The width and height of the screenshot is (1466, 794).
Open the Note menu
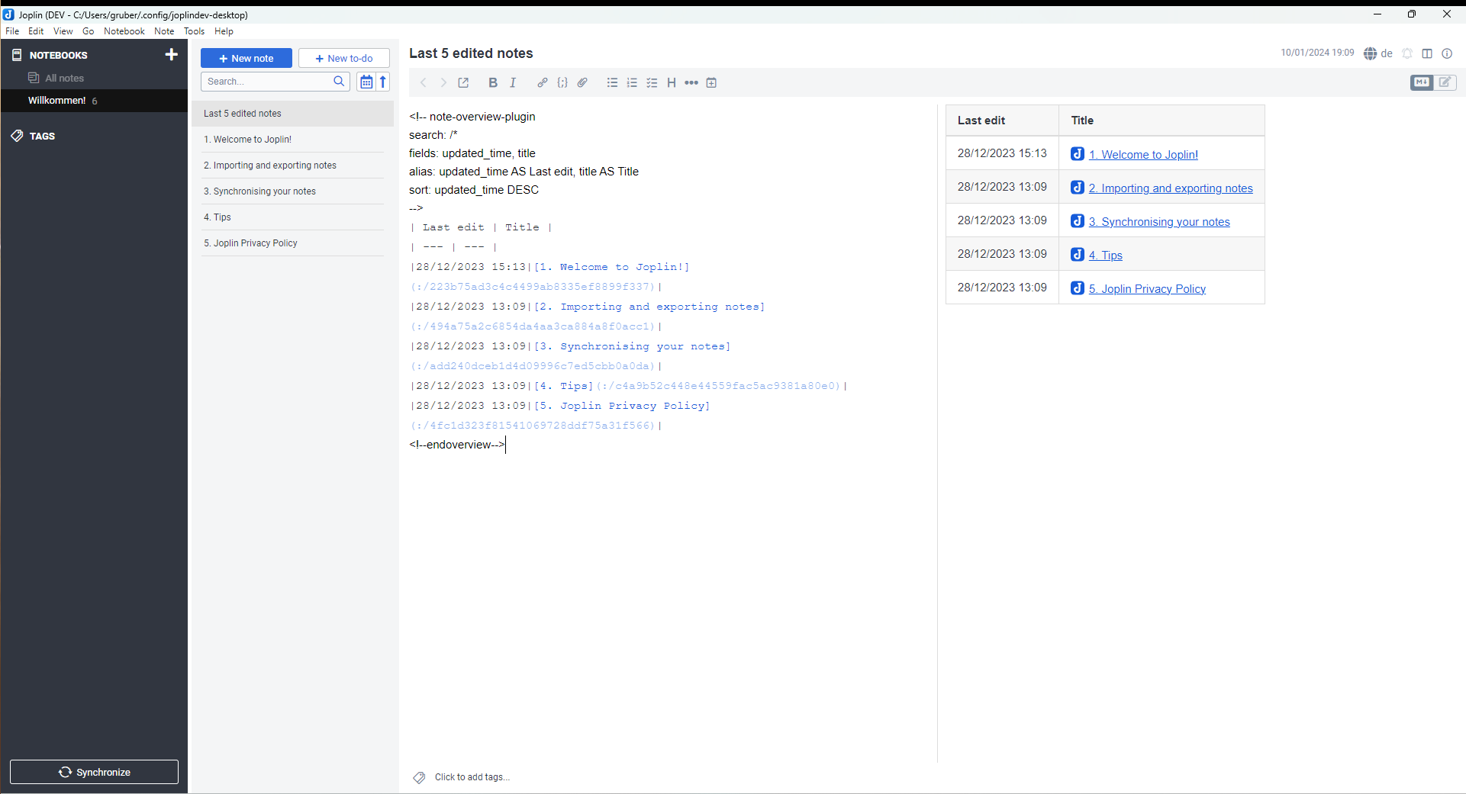pyautogui.click(x=164, y=31)
